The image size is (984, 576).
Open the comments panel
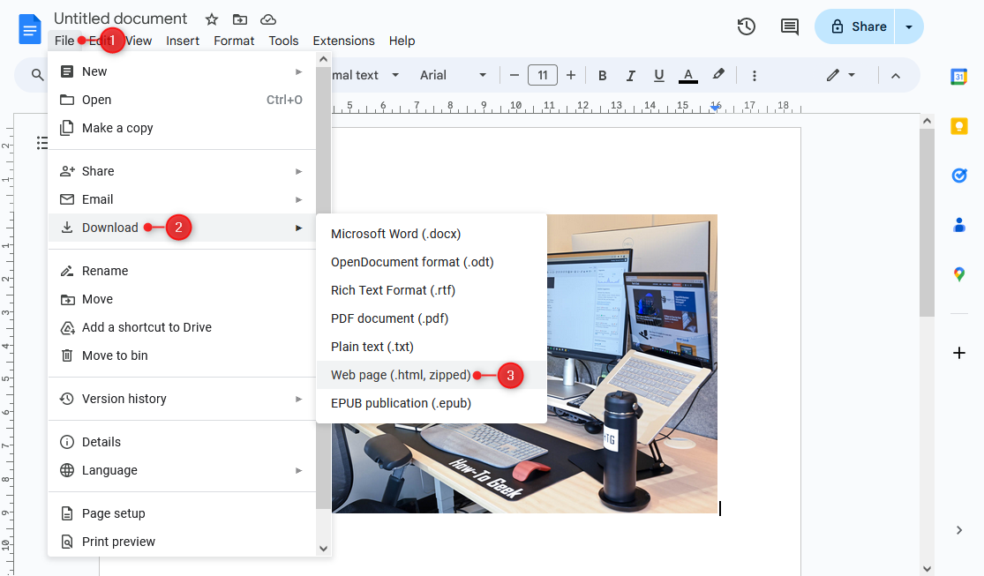tap(789, 26)
